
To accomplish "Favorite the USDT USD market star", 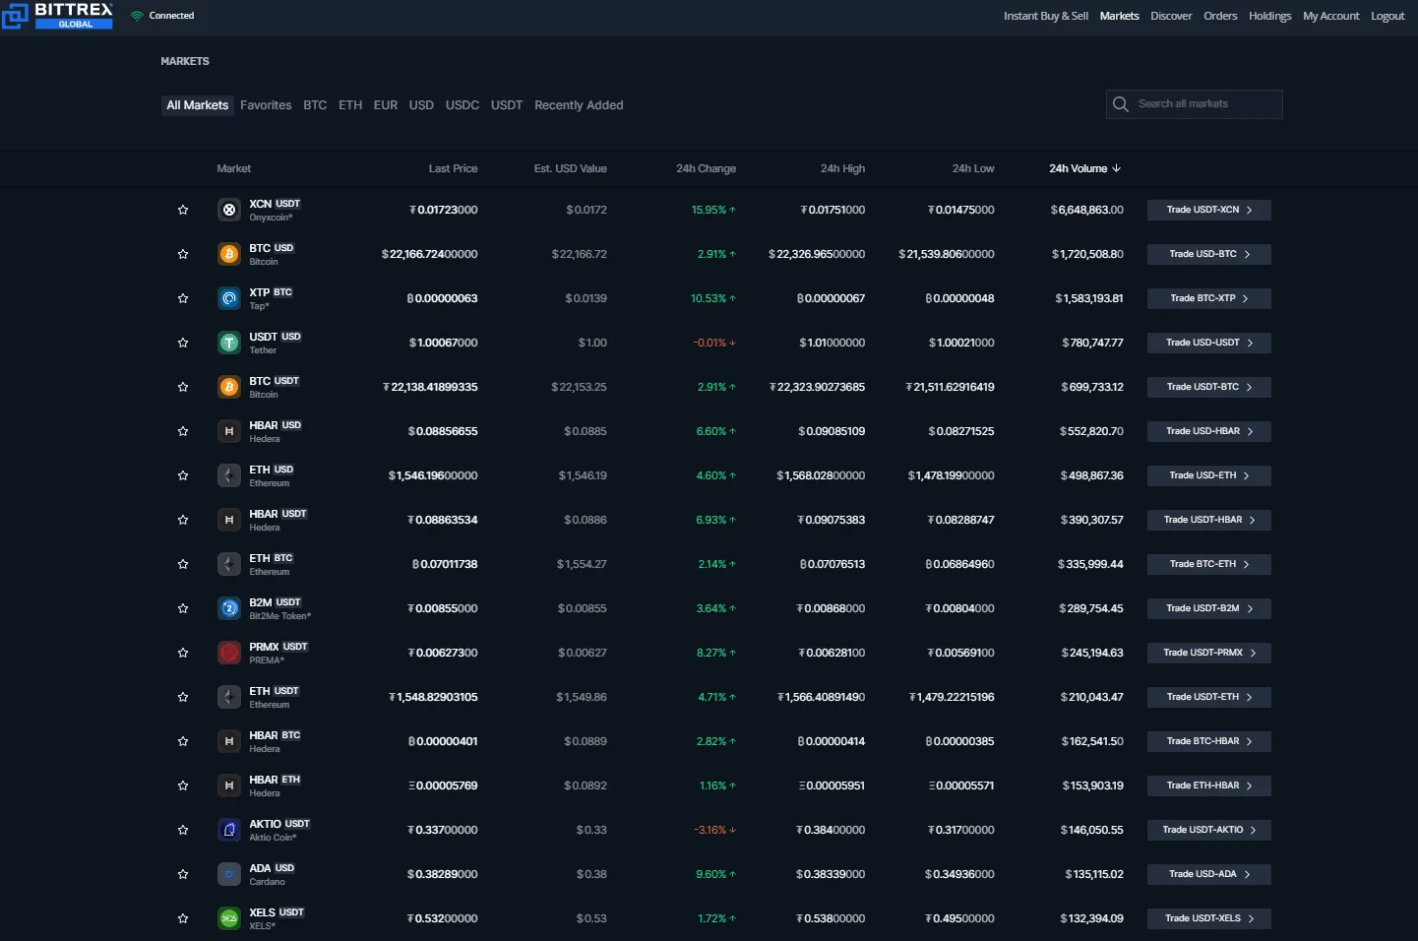I will pos(183,343).
